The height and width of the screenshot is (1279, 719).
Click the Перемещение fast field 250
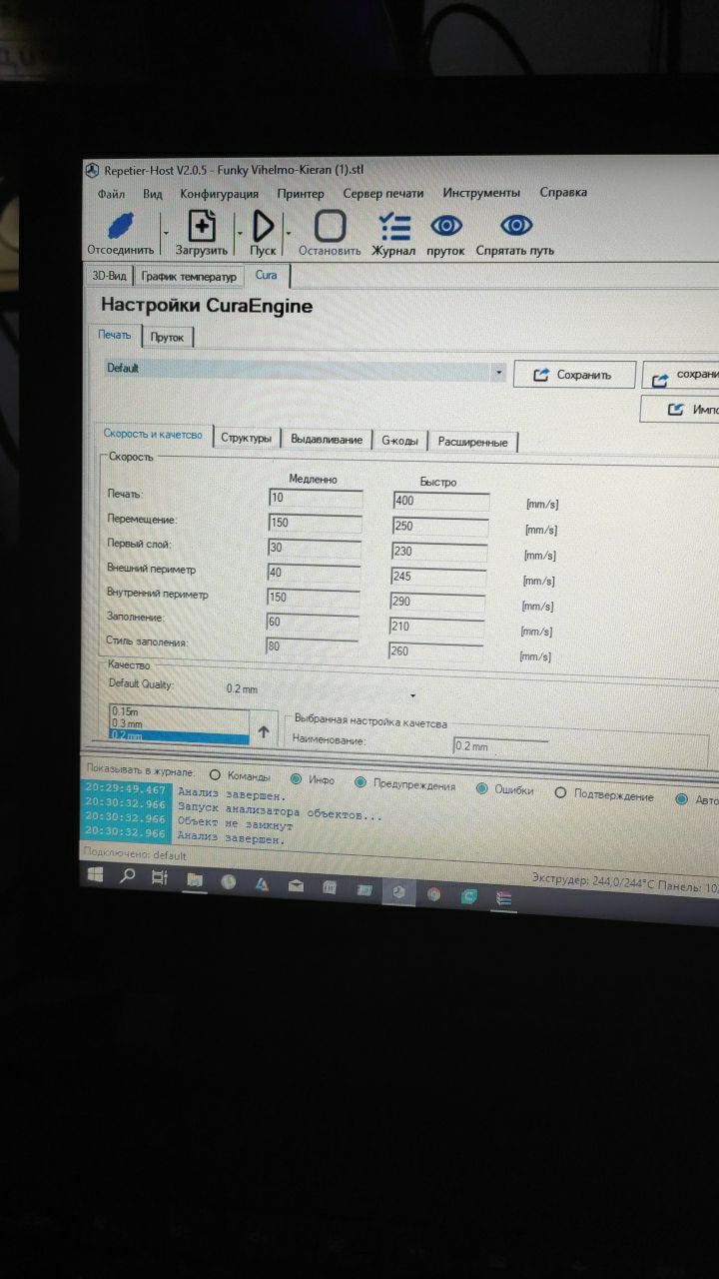(440, 527)
